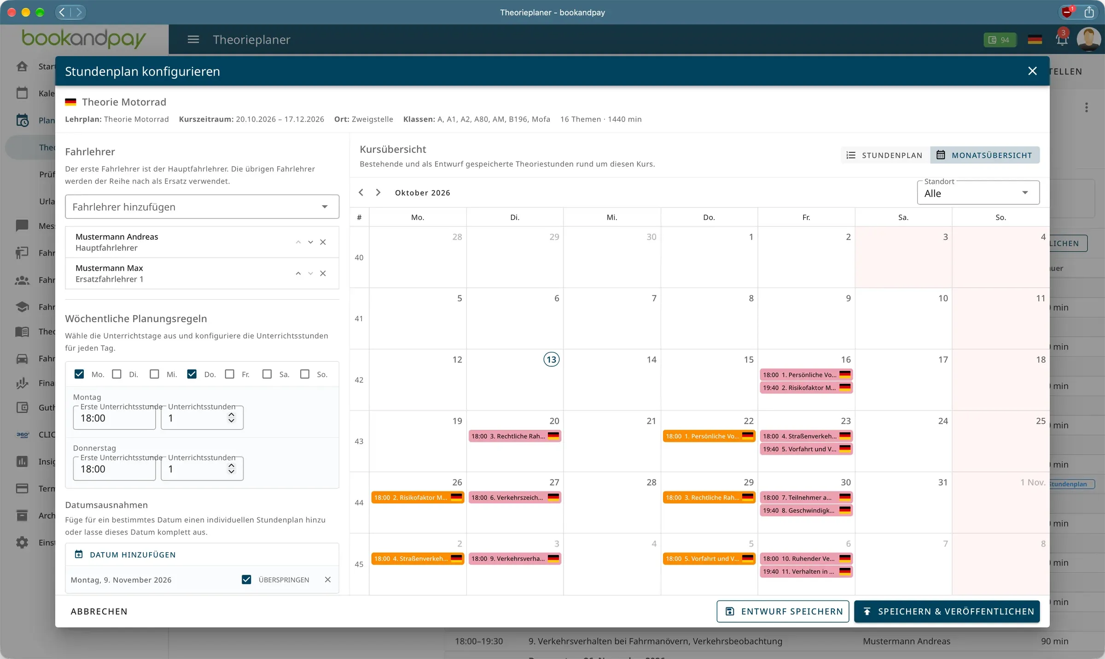The height and width of the screenshot is (659, 1105).
Task: Open the Fahrlehrer hinzufügen dropdown
Action: (202, 207)
